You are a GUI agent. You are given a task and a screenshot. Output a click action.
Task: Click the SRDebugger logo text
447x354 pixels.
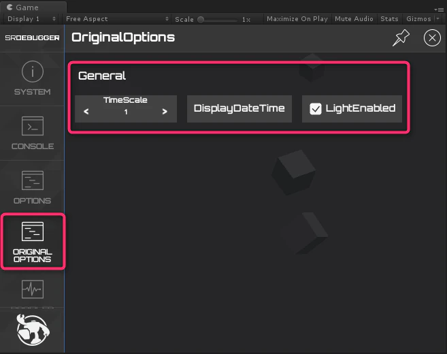[32, 37]
